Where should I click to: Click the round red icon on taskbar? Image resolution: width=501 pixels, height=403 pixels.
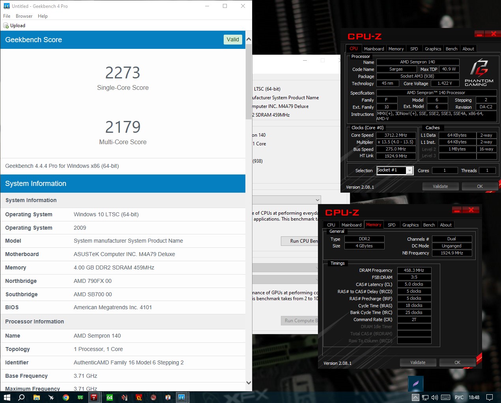[x=153, y=397]
